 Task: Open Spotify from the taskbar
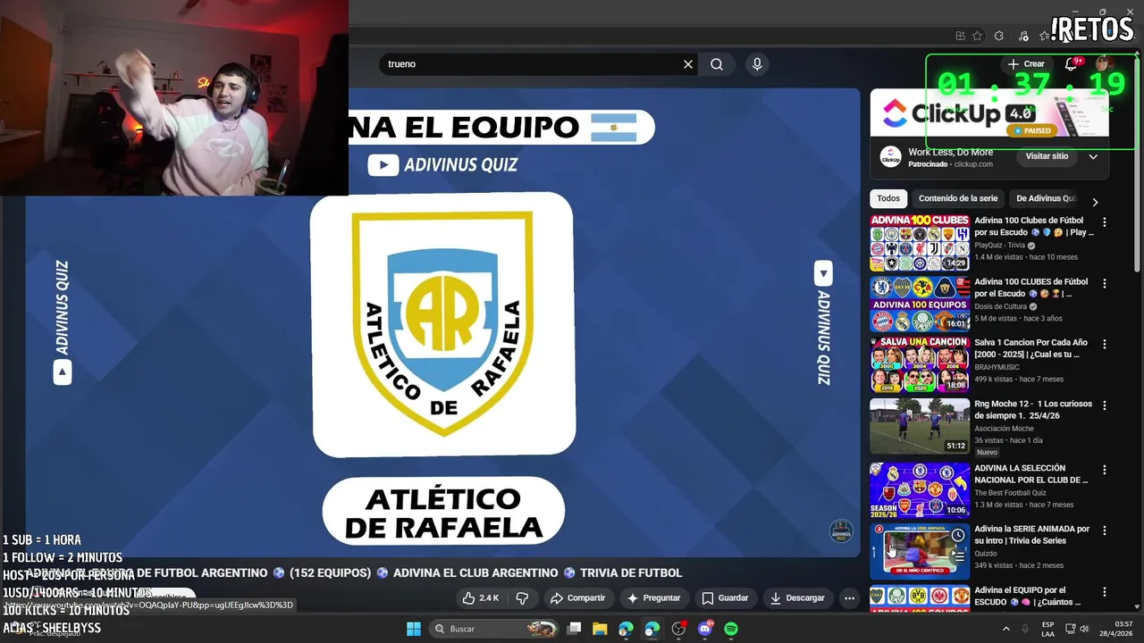731,629
